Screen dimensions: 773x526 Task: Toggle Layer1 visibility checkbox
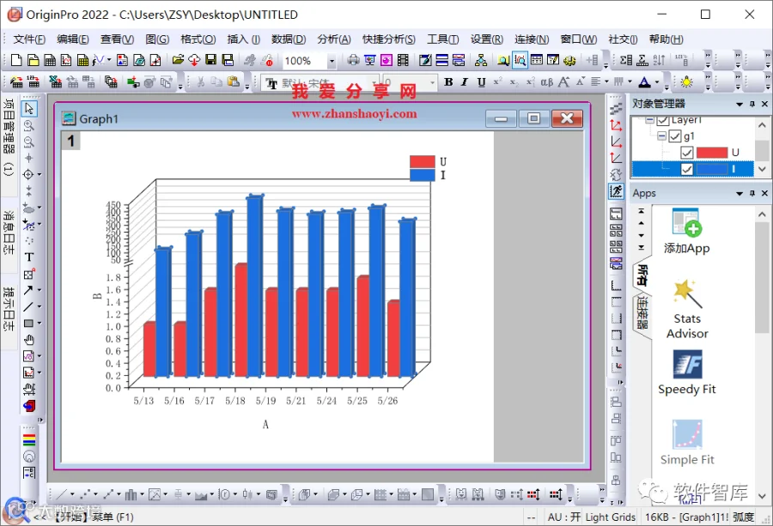coord(663,120)
